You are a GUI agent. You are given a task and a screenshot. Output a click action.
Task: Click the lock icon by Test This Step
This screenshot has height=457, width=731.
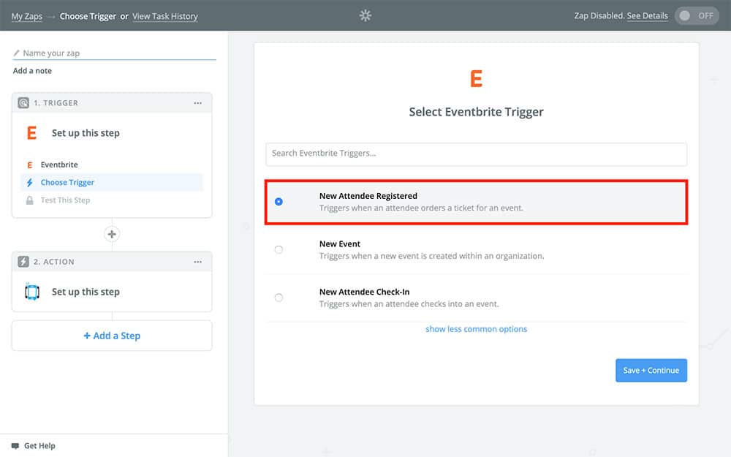[x=30, y=200]
